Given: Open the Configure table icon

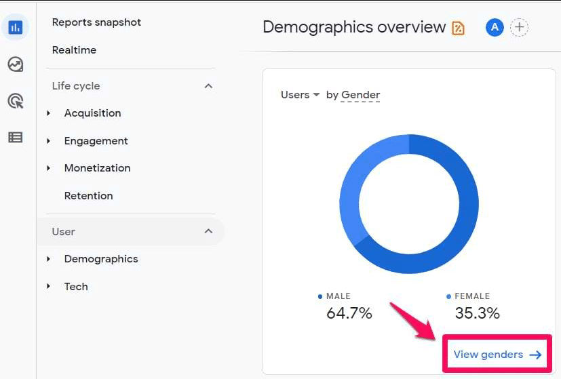Looking at the screenshot, I should (x=16, y=138).
